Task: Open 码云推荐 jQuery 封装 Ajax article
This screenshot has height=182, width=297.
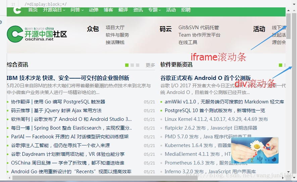Action: (x=56, y=110)
